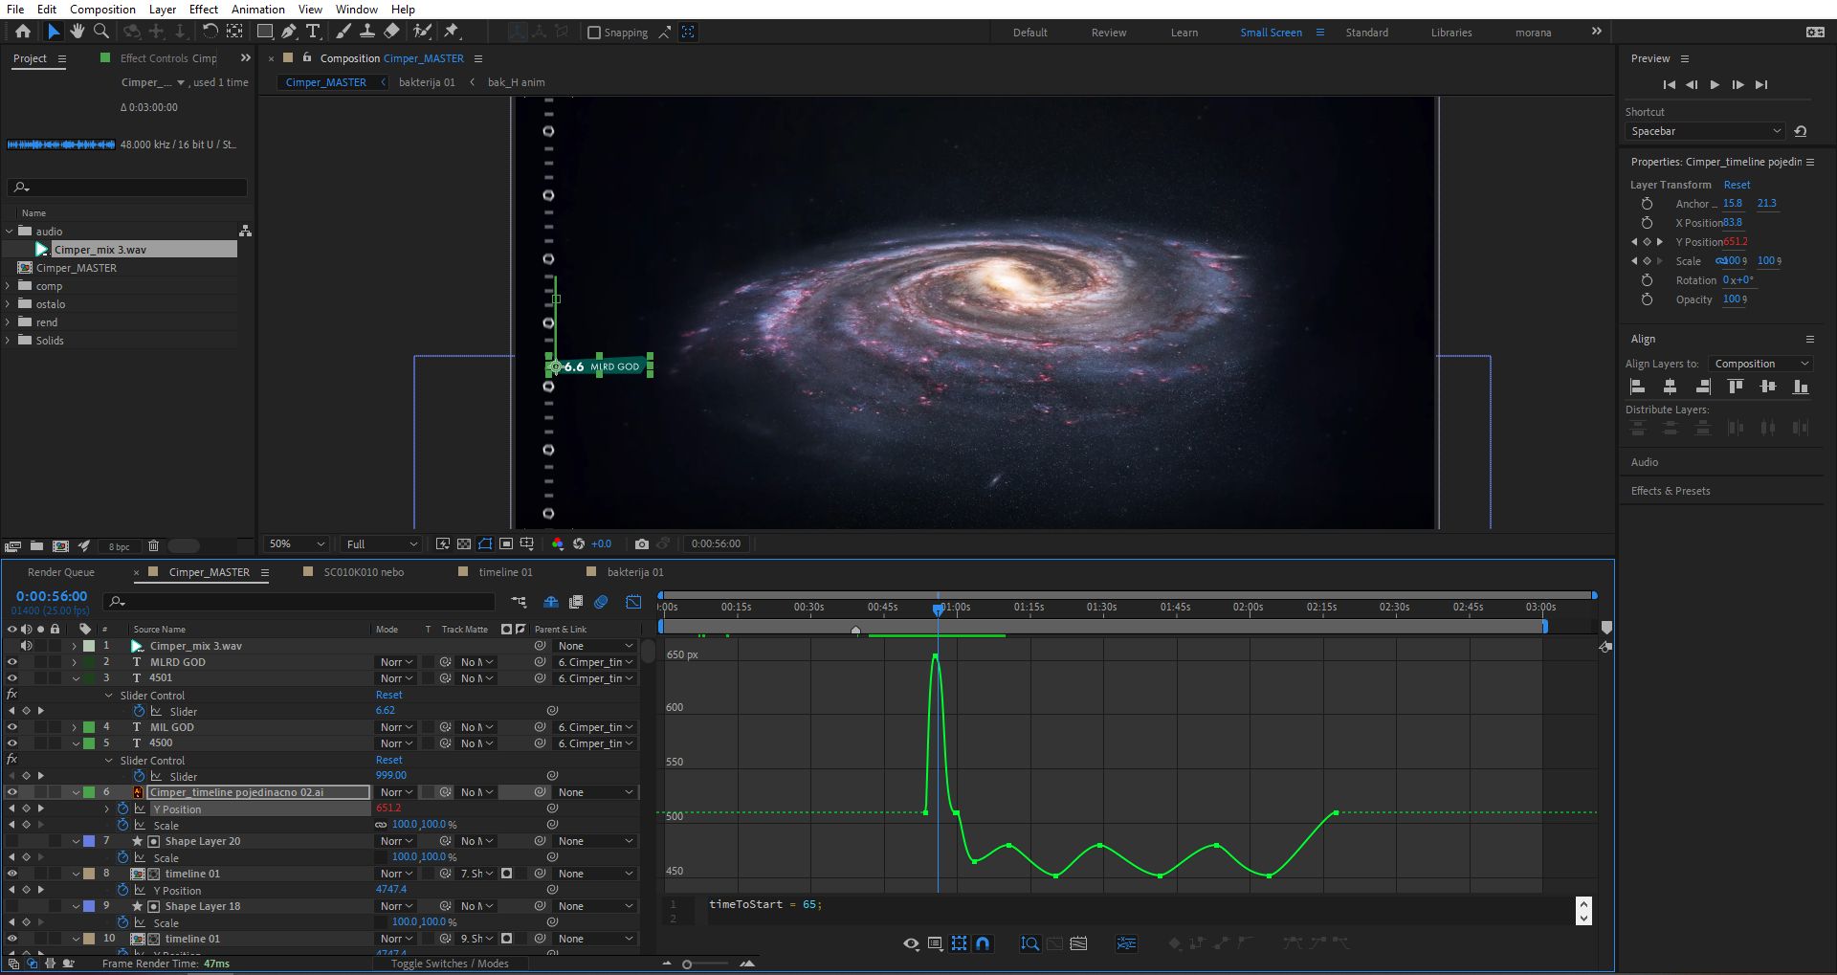Select the Hand tool
The width and height of the screenshot is (1837, 975).
pos(77,32)
